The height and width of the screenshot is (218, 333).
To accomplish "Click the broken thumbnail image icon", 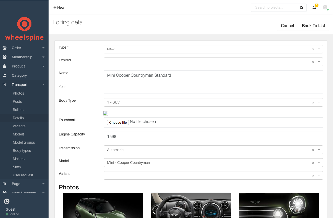I will point(105,113).
